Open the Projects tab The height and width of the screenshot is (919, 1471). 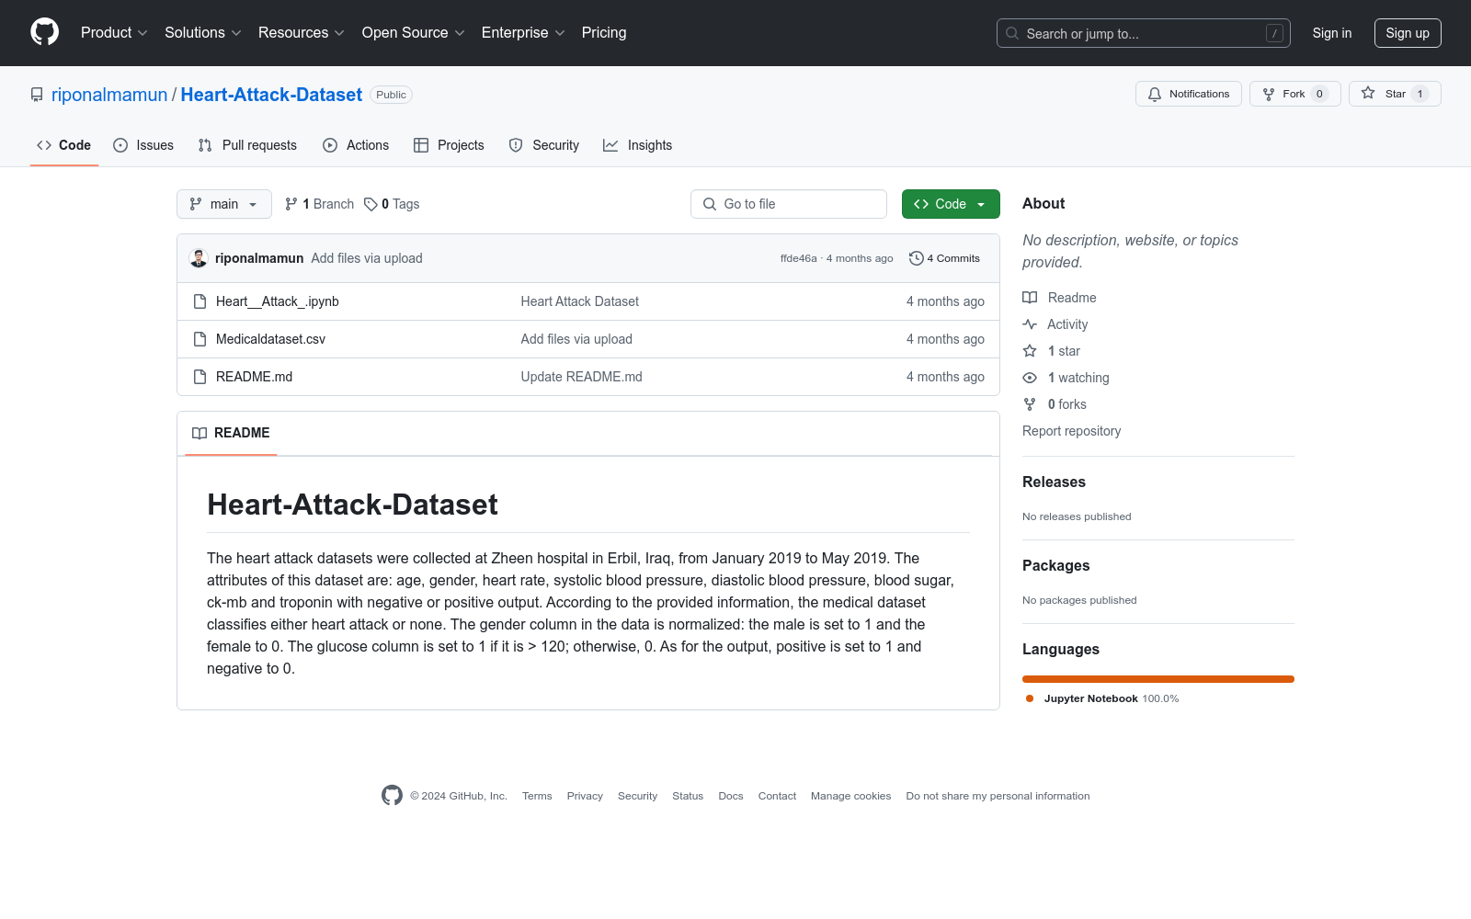pyautogui.click(x=449, y=145)
